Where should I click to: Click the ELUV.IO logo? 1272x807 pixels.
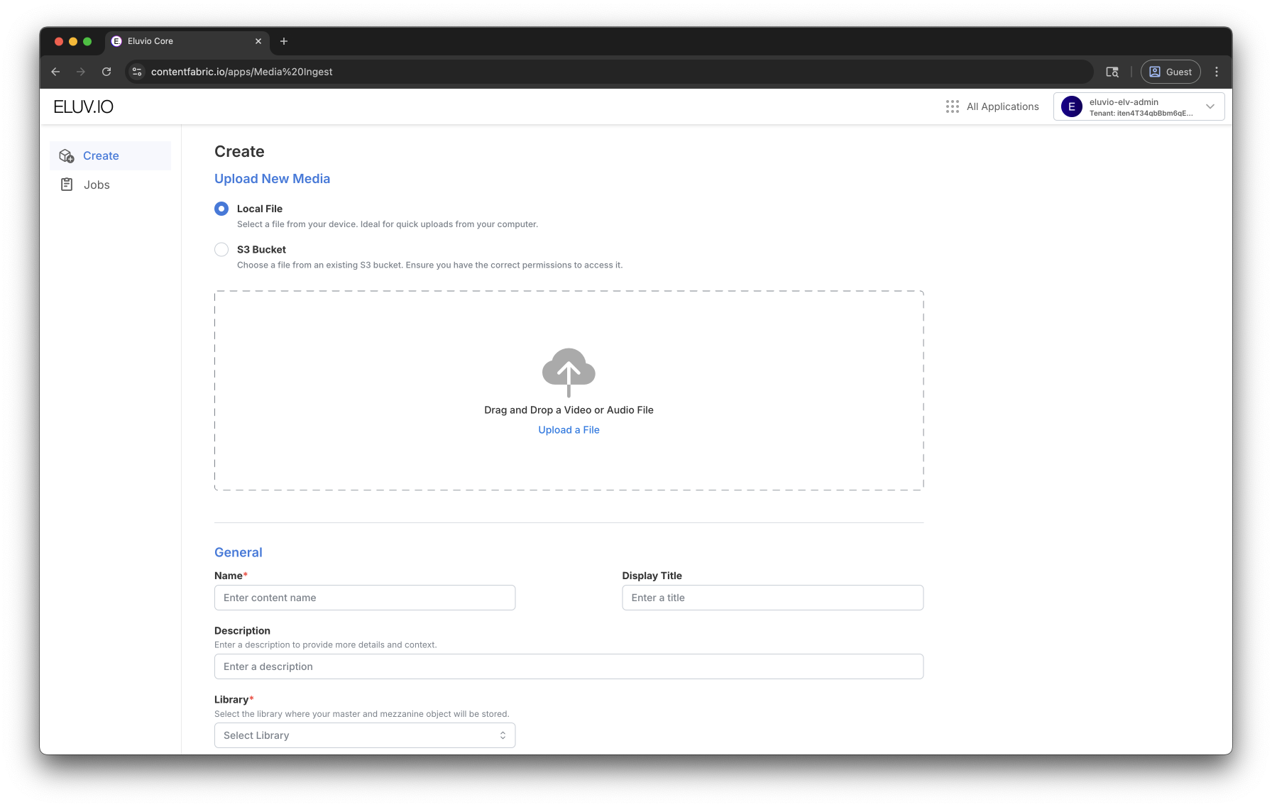(84, 106)
